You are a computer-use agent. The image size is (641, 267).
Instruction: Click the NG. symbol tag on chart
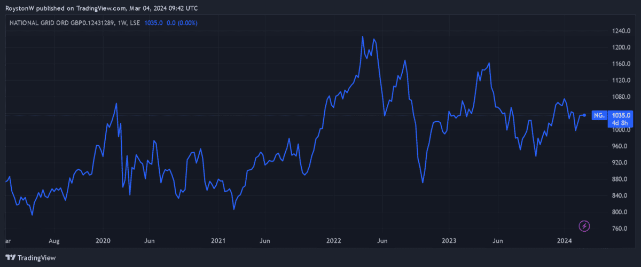click(599, 115)
